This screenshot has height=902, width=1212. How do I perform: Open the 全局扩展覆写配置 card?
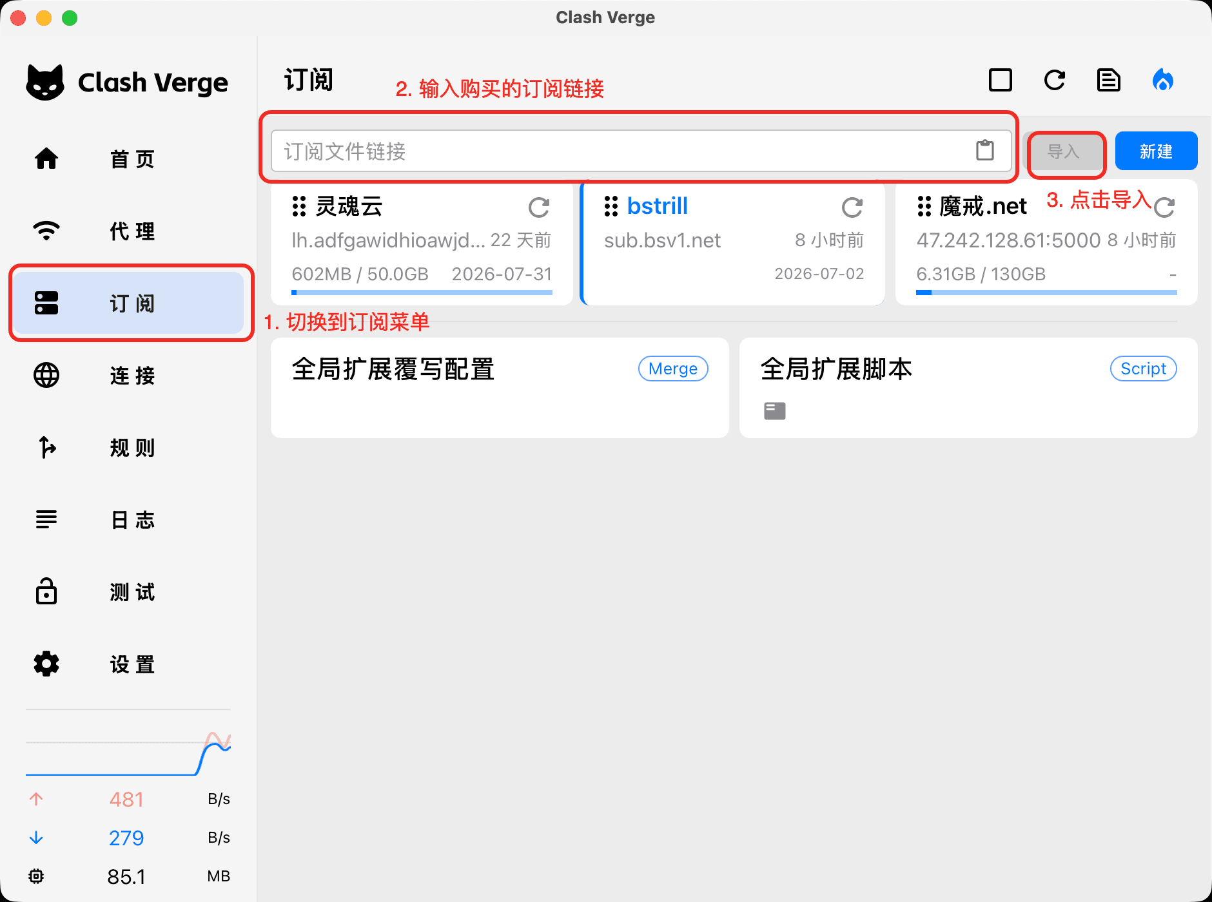[500, 388]
